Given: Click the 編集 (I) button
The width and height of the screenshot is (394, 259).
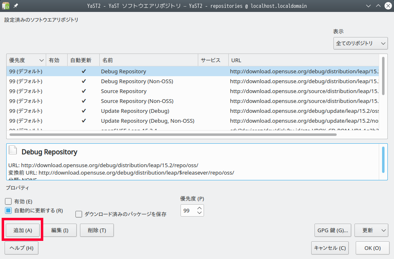Looking at the screenshot, I should coord(60,231).
